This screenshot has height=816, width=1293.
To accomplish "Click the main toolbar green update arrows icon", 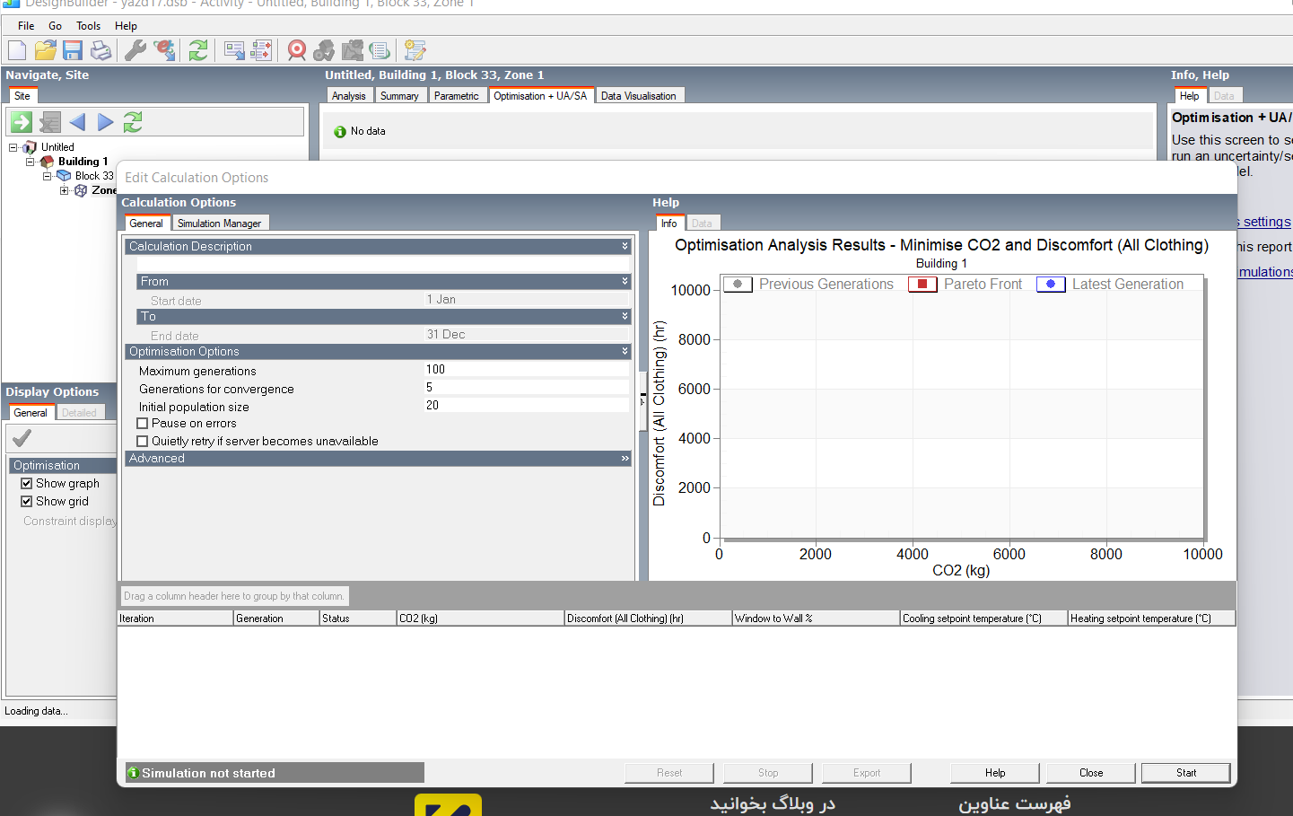I will tap(198, 50).
